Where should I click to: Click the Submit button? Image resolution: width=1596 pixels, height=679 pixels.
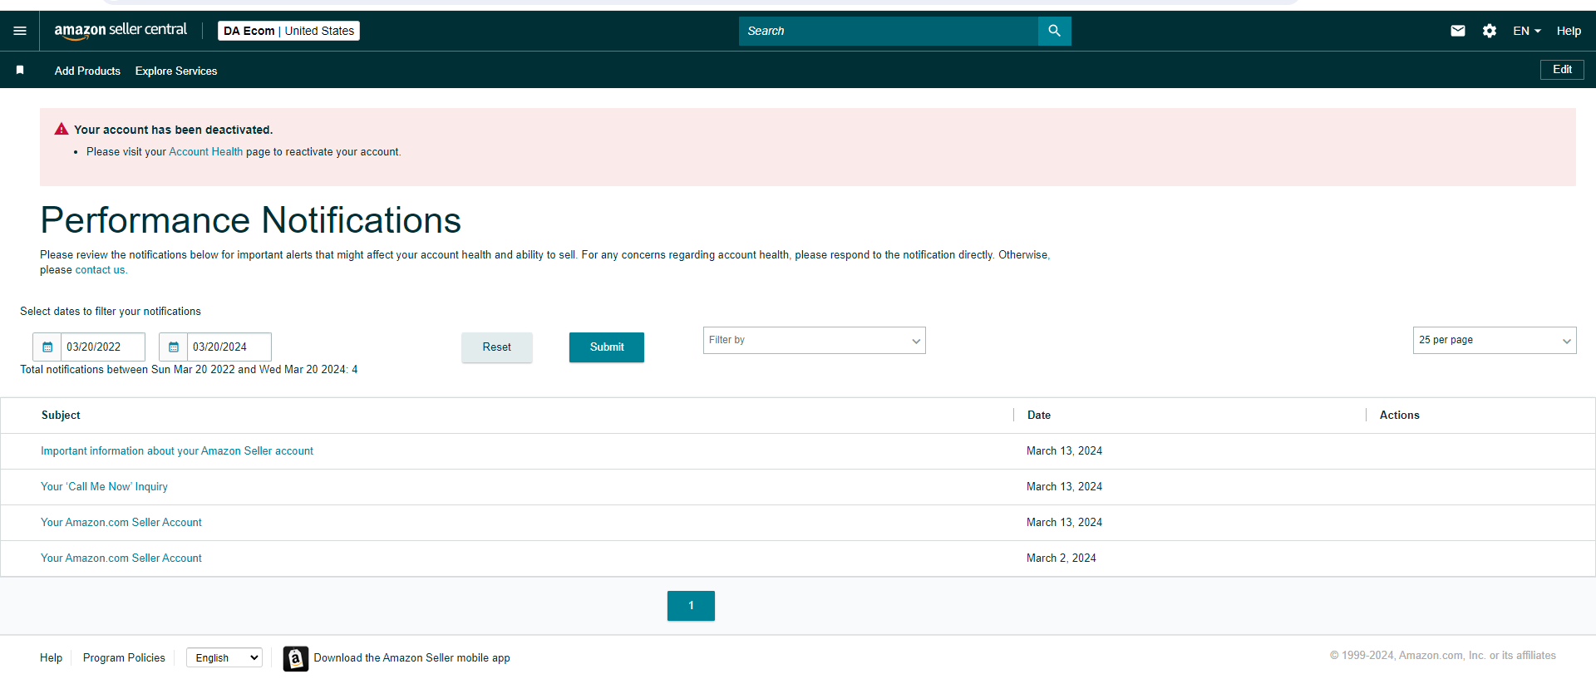coord(607,347)
